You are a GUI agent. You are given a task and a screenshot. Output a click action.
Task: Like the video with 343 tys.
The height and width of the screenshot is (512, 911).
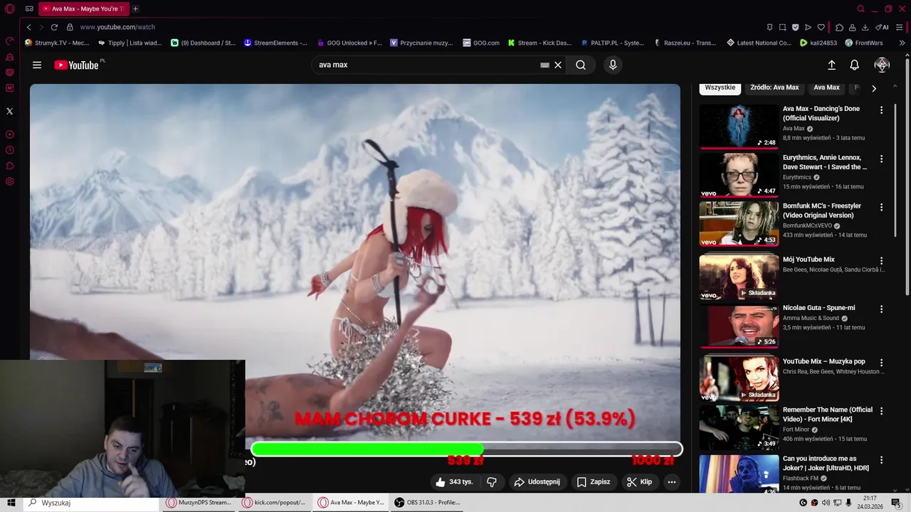click(454, 482)
